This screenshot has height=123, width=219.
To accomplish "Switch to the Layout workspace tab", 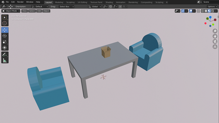I will click(49, 2).
